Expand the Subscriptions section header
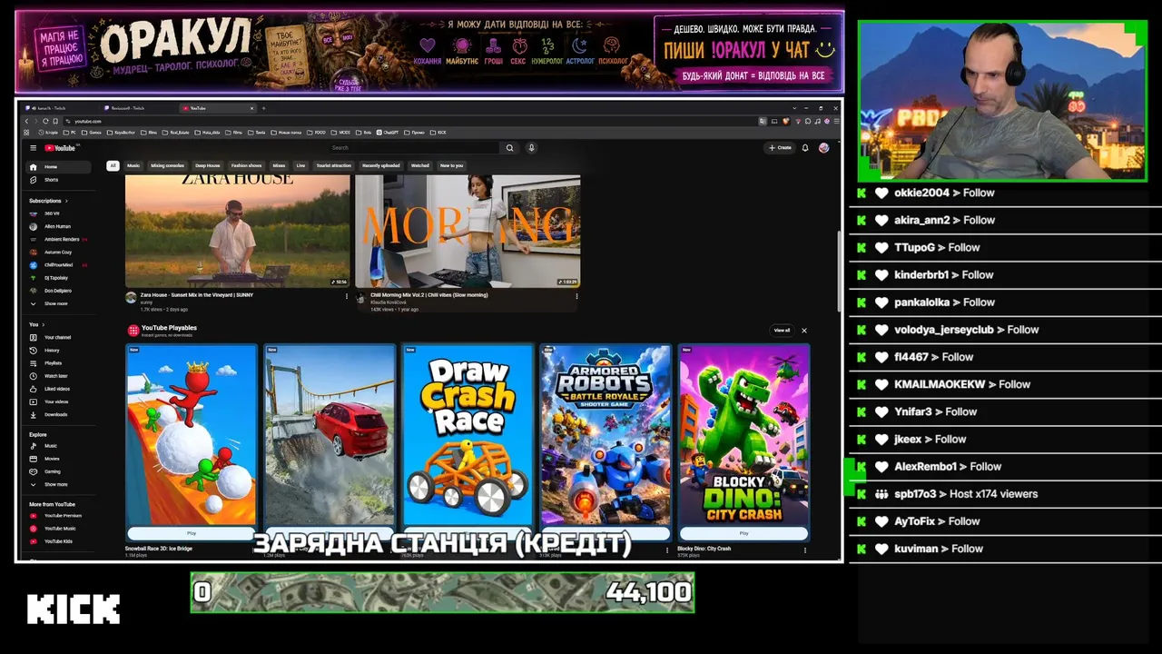The height and width of the screenshot is (654, 1162). 48,201
